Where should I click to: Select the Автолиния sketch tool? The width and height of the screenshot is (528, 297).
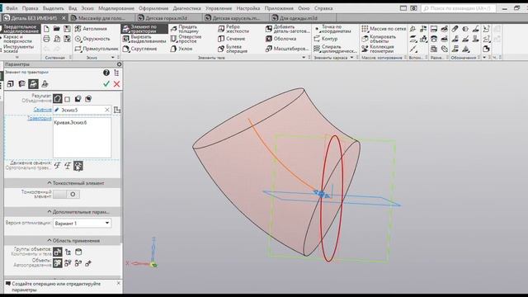click(91, 29)
